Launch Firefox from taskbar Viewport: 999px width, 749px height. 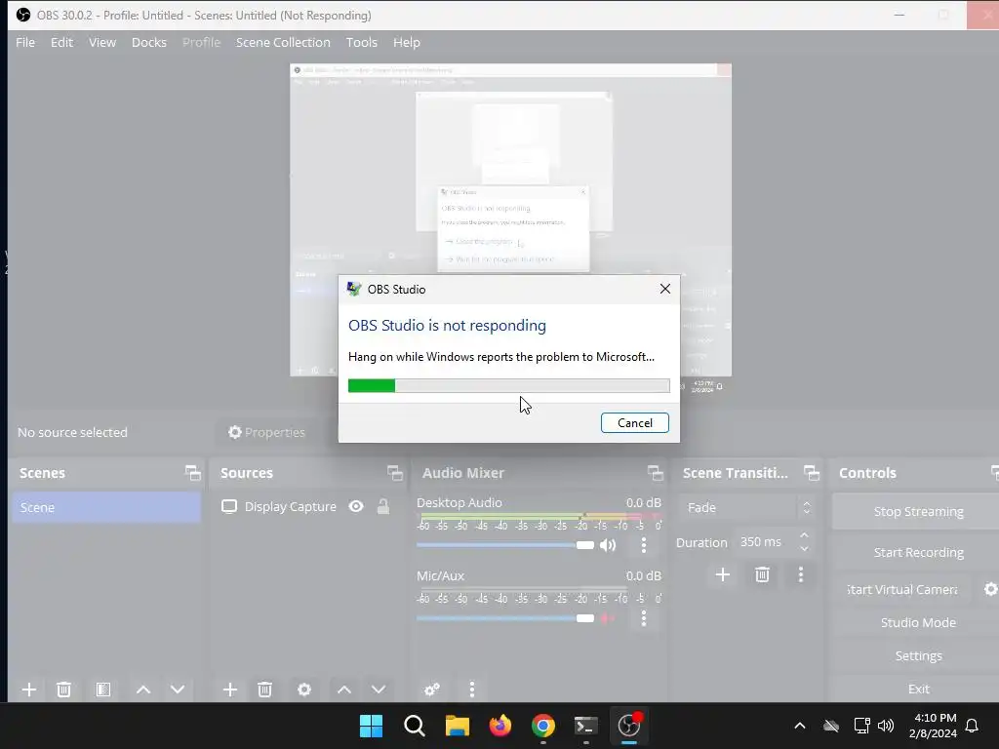pyautogui.click(x=500, y=726)
